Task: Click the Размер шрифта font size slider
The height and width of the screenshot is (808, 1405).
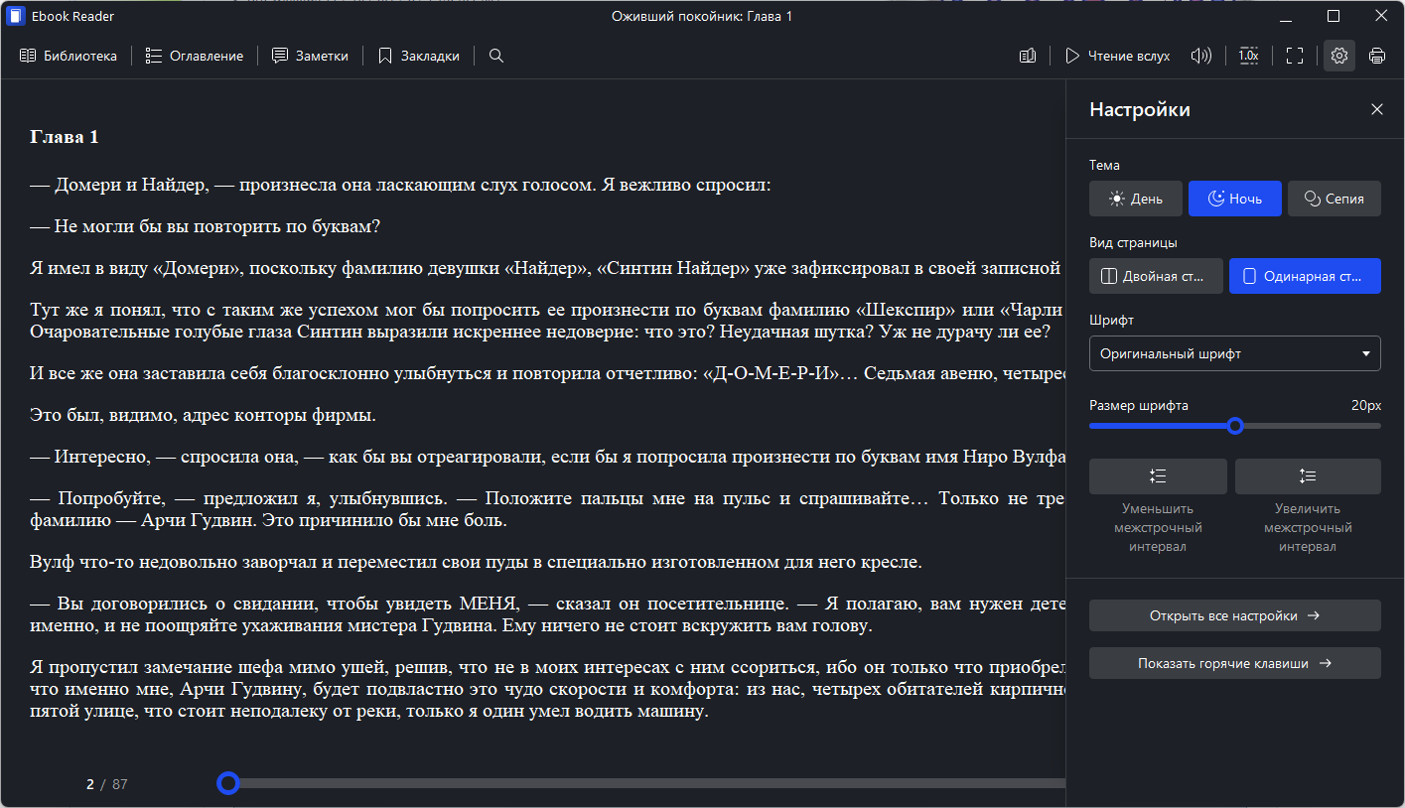Action: (1235, 426)
